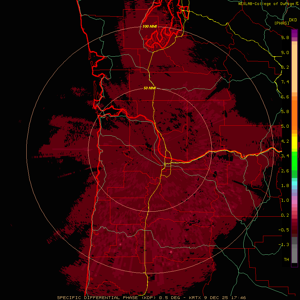Click the 50 NMI range ring label
Image resolution: width=300 pixels, height=300 pixels.
(x=150, y=88)
